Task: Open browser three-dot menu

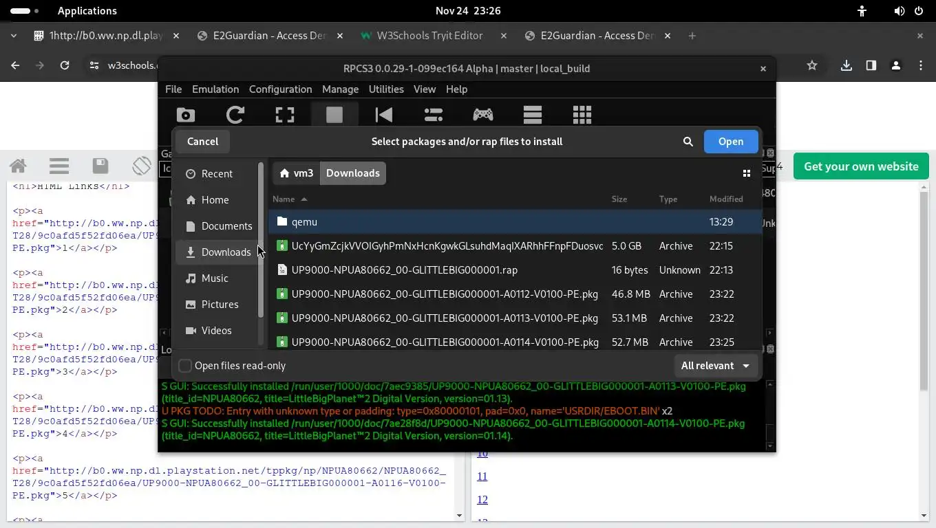Action: pyautogui.click(x=921, y=65)
